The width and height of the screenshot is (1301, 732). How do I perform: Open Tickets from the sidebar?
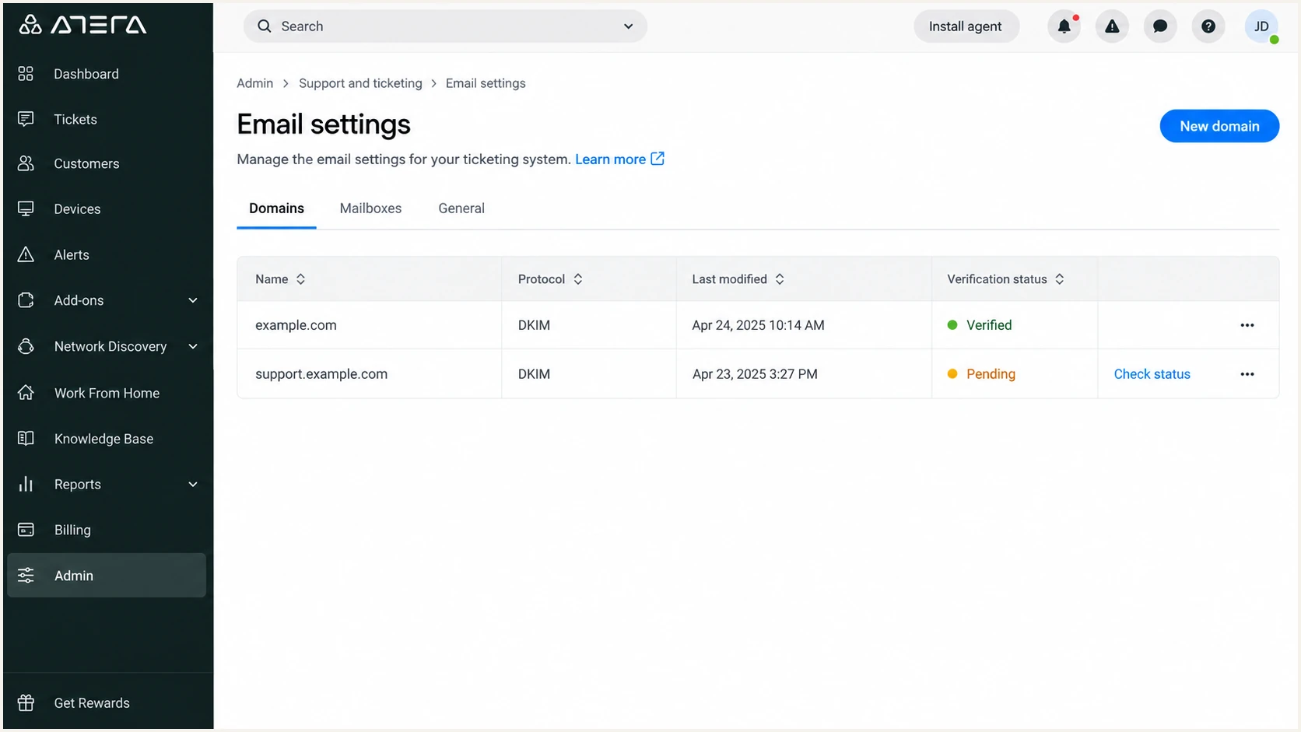click(107, 119)
